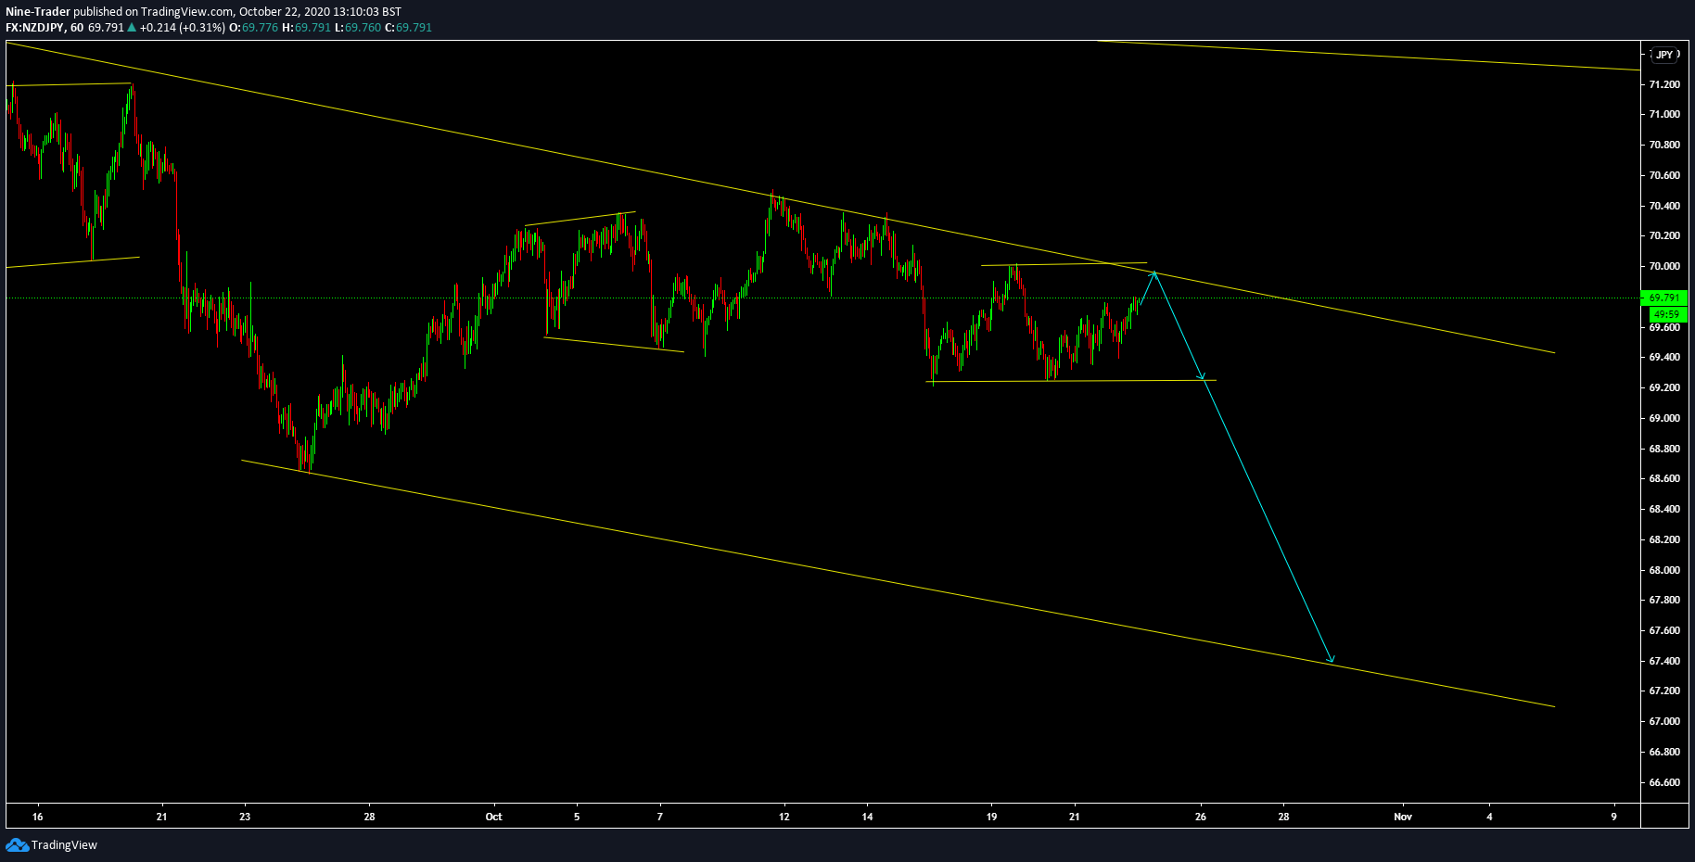Click the 23 date label on time axis
The height and width of the screenshot is (862, 1695).
244,817
